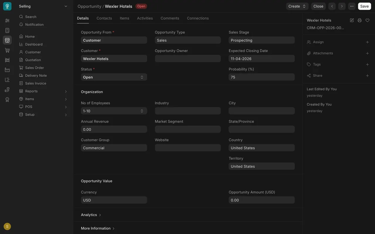Add an assignee with Assign plus icon

[x=367, y=42]
